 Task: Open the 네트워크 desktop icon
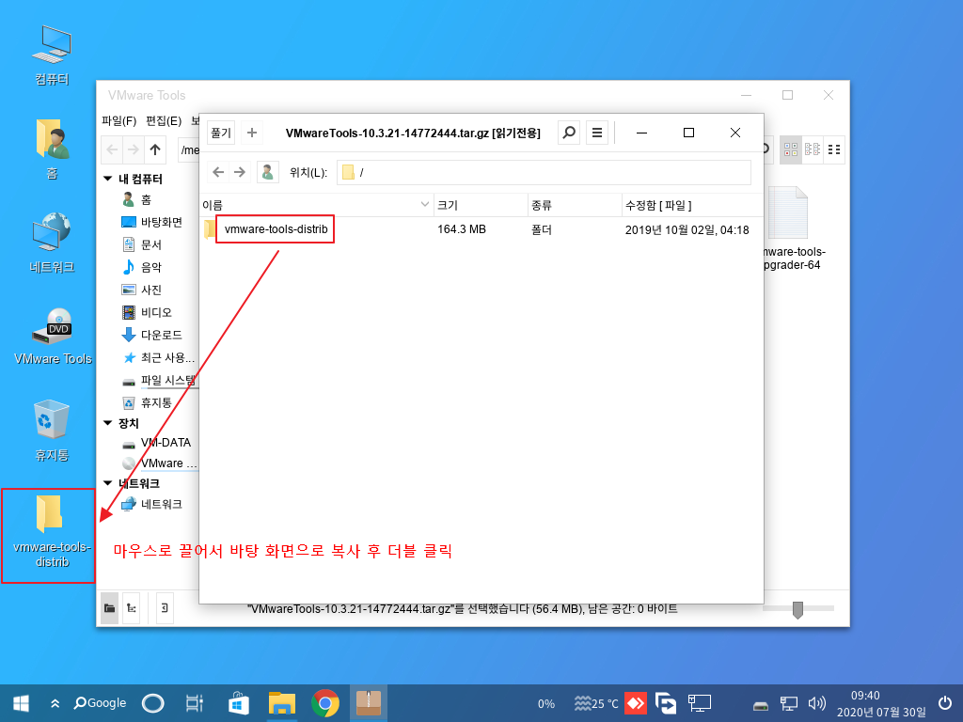pyautogui.click(x=52, y=243)
